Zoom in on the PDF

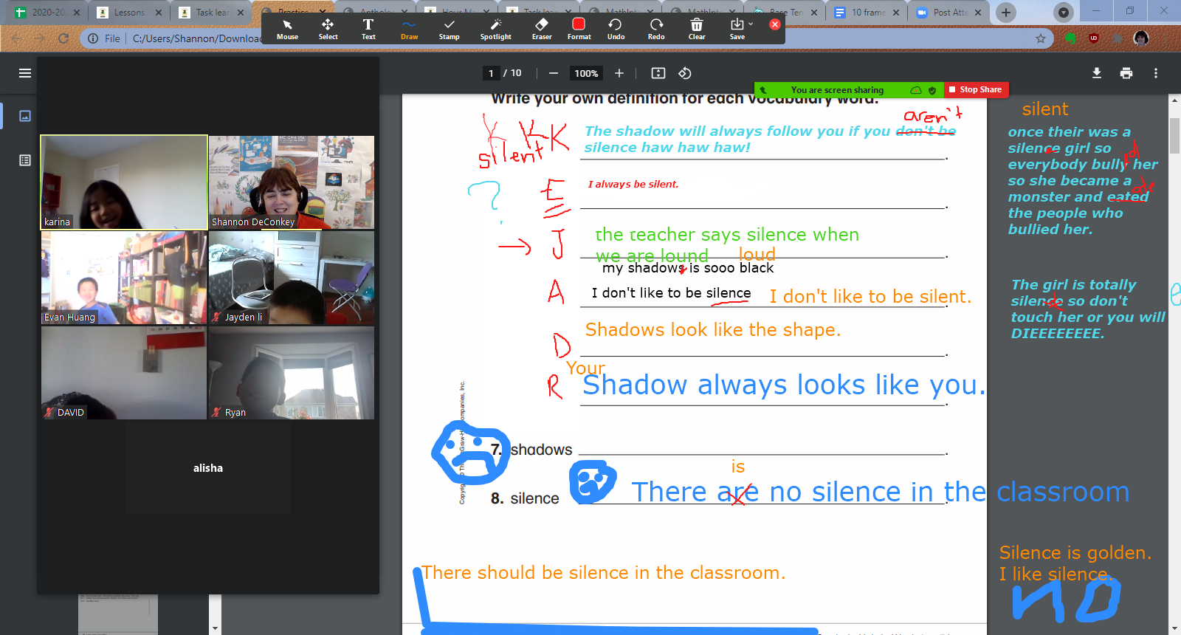point(619,73)
